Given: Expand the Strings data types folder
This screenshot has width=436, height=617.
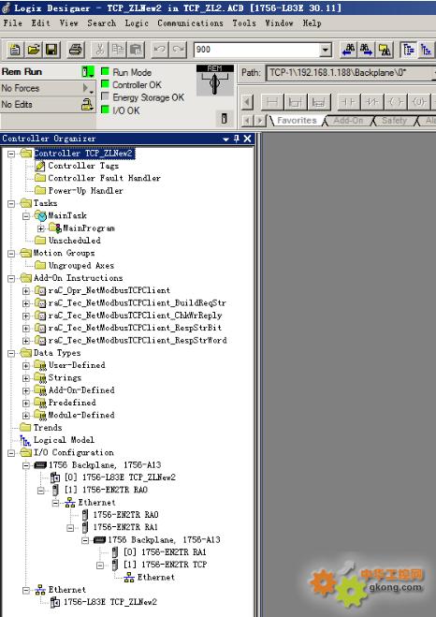Looking at the screenshot, I should (x=26, y=378).
